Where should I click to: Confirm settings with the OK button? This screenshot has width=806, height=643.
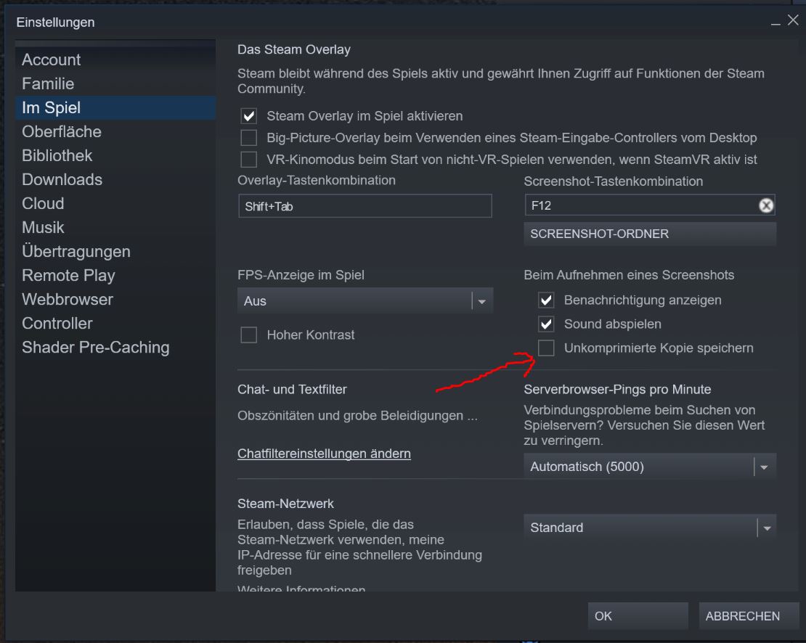click(x=638, y=616)
